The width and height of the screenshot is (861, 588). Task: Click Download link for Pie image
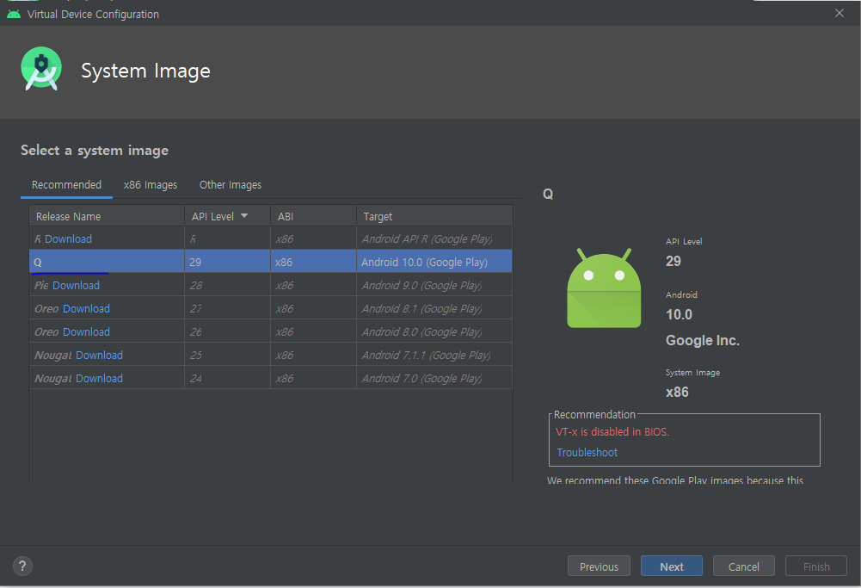pyautogui.click(x=76, y=286)
